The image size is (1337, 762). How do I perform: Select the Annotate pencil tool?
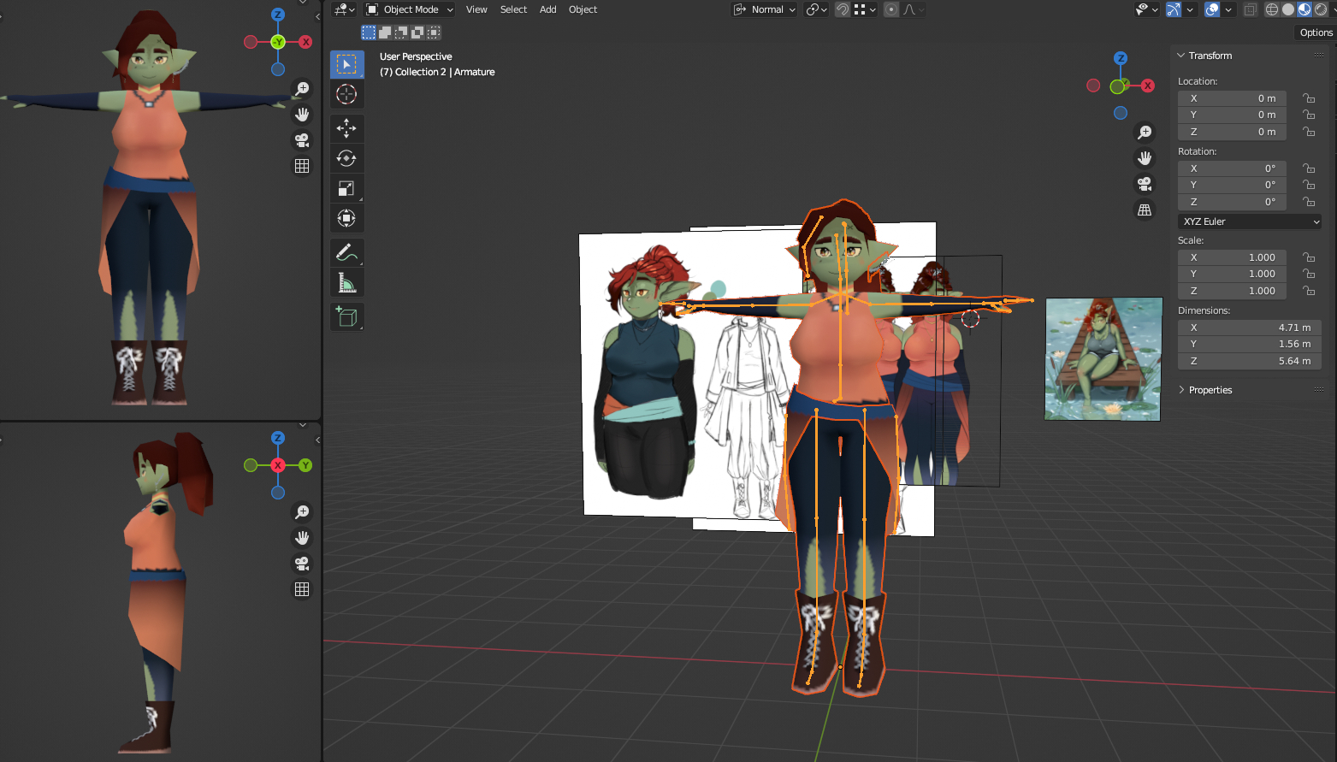point(346,252)
